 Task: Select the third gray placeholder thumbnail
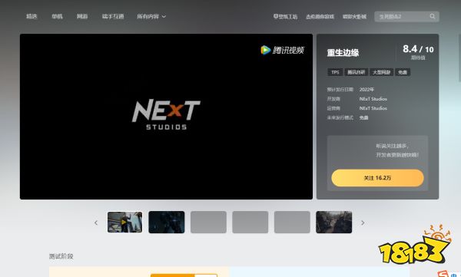pos(208,222)
